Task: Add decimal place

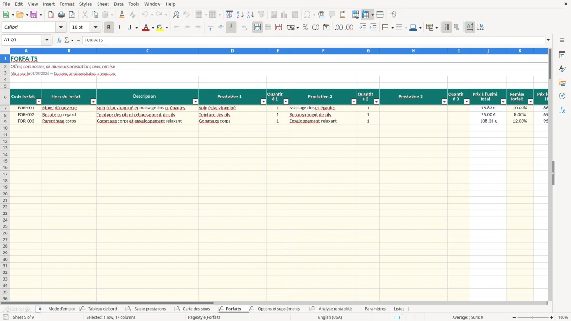Action: [x=339, y=28]
